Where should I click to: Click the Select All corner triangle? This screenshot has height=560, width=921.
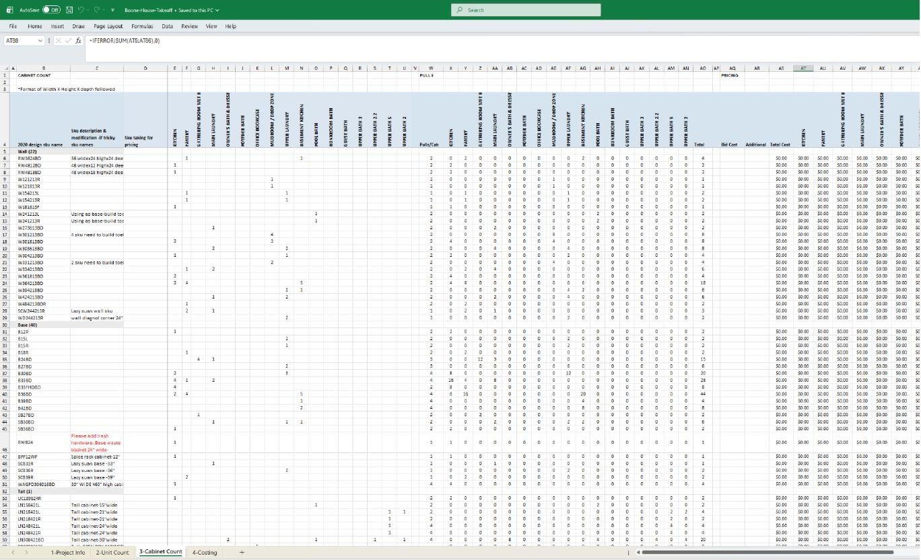(5, 68)
